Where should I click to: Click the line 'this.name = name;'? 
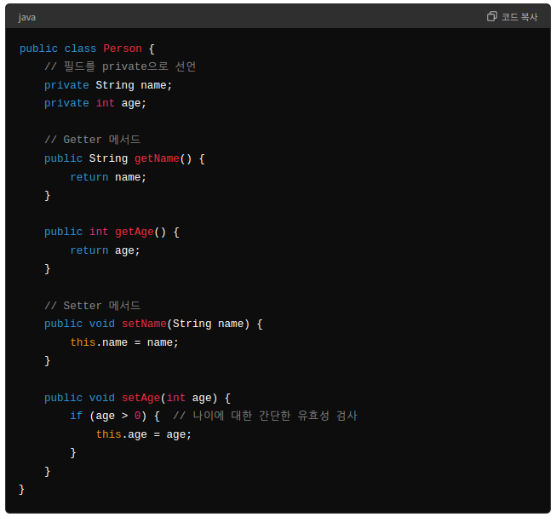(x=124, y=342)
